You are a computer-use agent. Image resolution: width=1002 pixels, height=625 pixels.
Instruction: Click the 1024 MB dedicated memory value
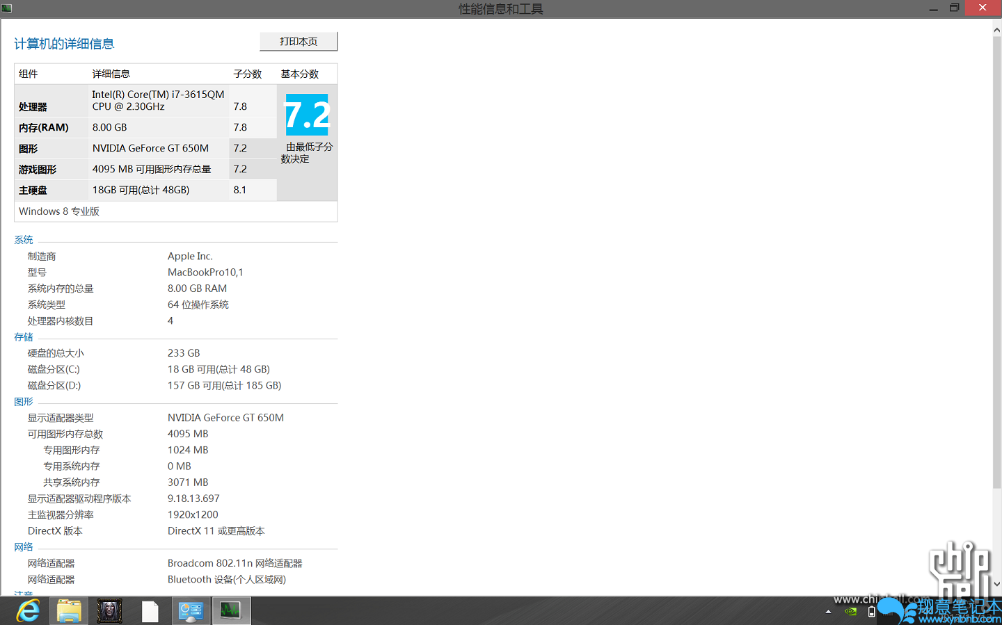(x=188, y=450)
